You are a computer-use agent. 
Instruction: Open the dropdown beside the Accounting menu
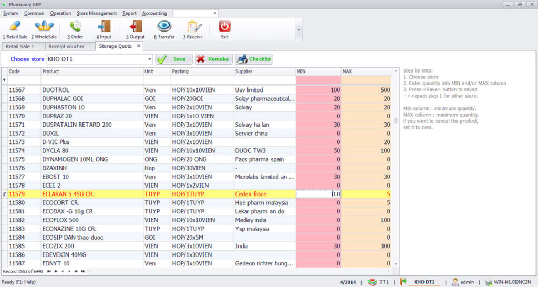(x=215, y=13)
